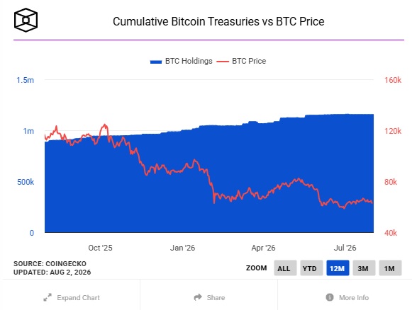Viewport: 412px width, 310px height.
Task: Toggle BTC Holdings legend series
Action: point(182,61)
